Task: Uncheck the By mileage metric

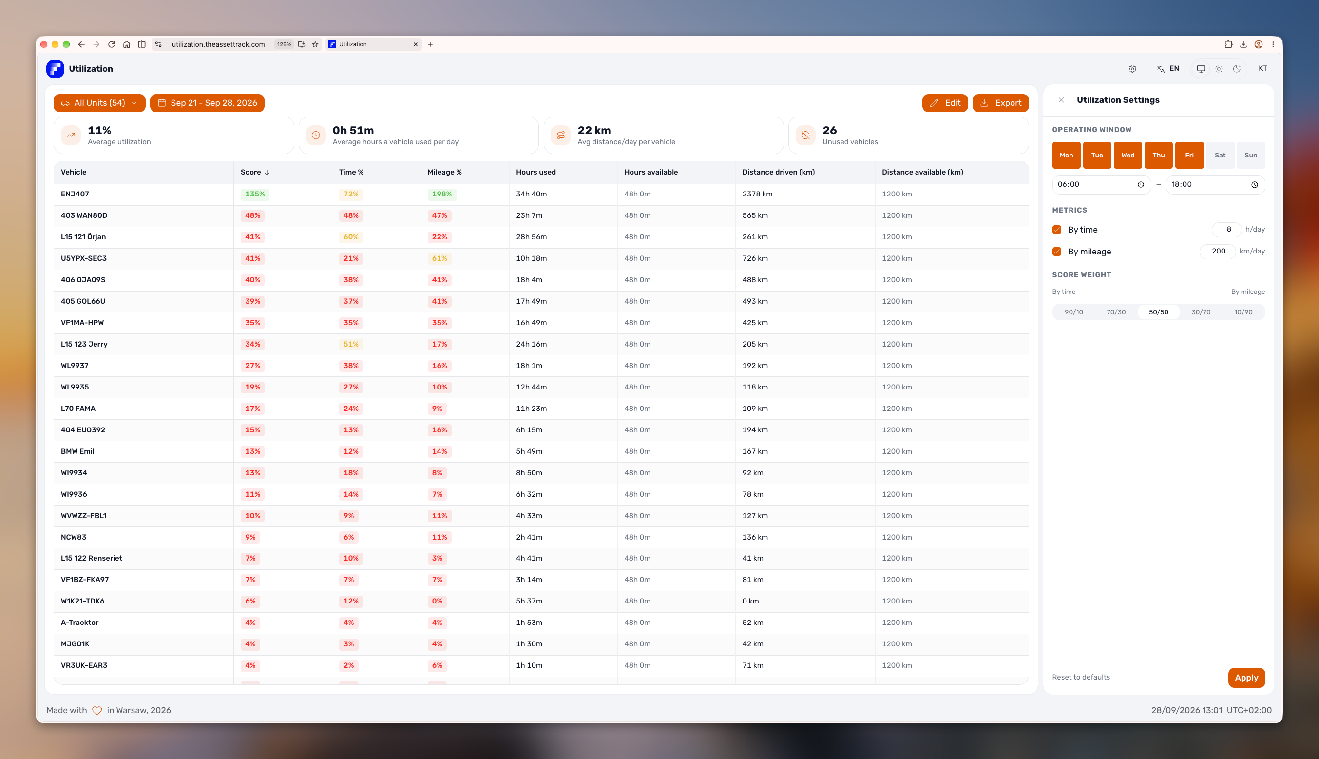Action: [x=1057, y=251]
